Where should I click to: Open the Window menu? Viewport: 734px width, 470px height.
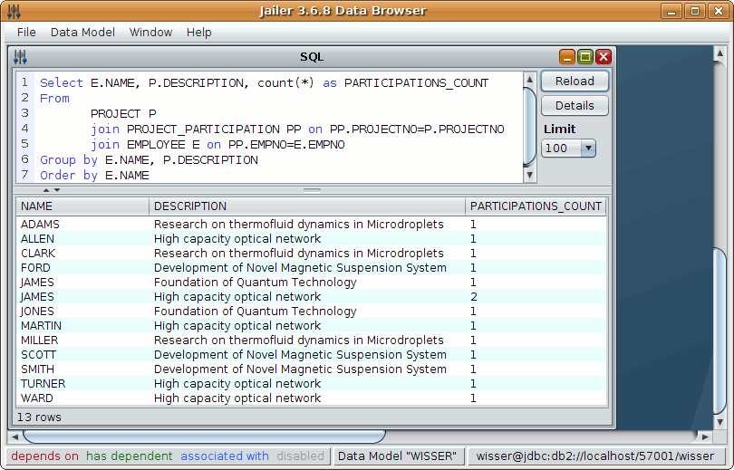point(150,32)
